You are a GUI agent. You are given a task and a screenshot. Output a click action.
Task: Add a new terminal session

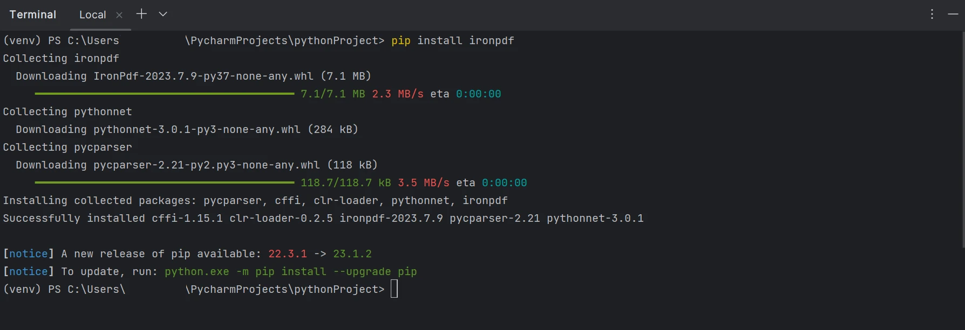click(141, 14)
